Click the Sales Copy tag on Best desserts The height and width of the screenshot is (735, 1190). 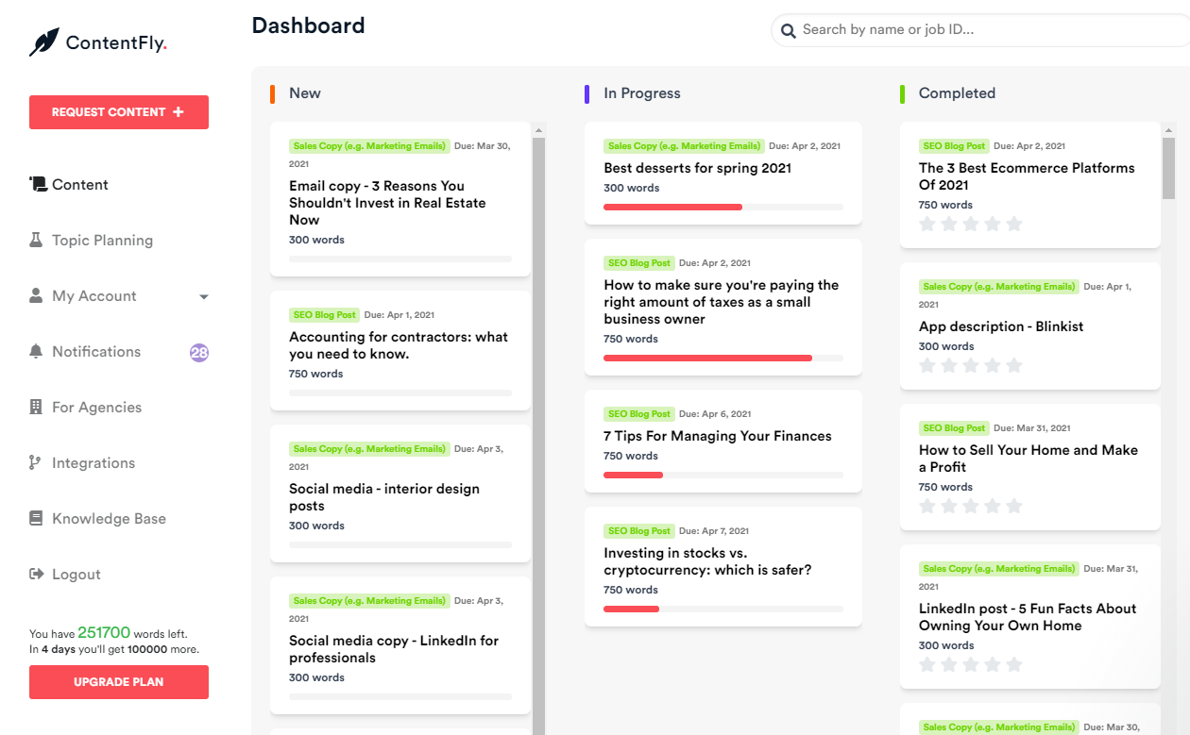(x=684, y=146)
